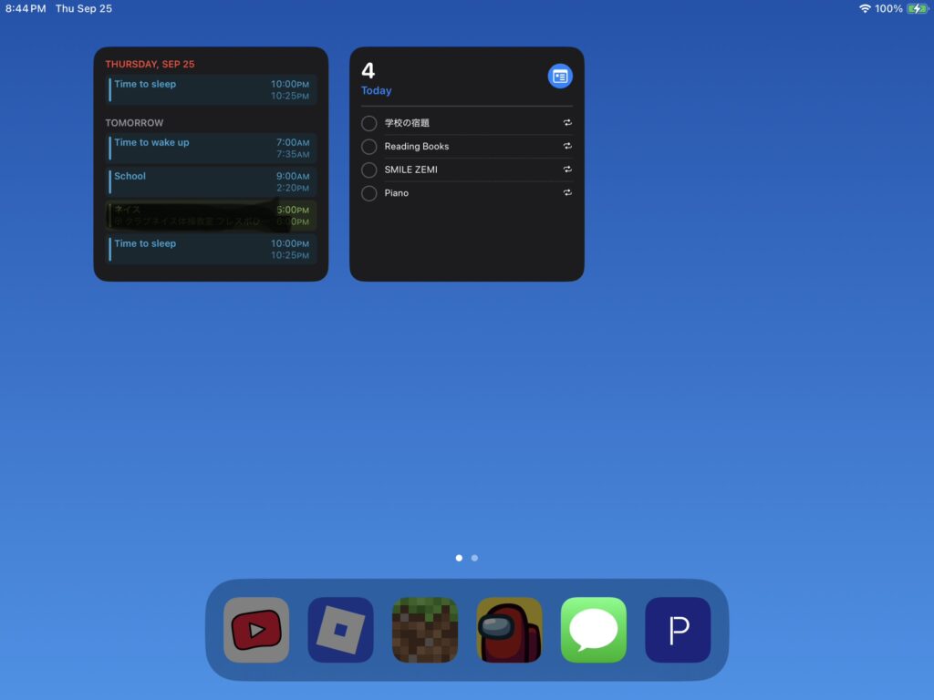
Task: Open today's Time to sleep event
Action: point(211,89)
